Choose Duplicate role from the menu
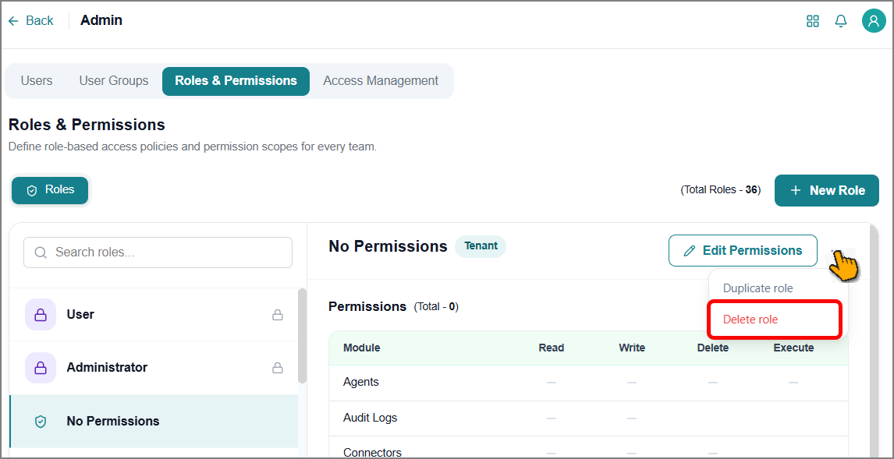 757,288
